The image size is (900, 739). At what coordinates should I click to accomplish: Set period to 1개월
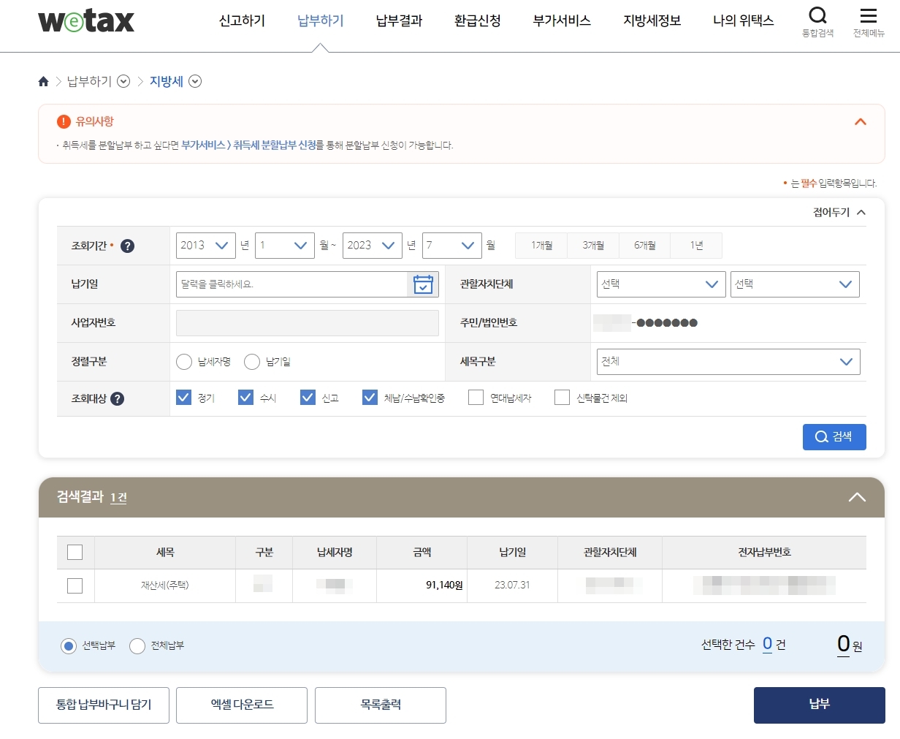(542, 246)
